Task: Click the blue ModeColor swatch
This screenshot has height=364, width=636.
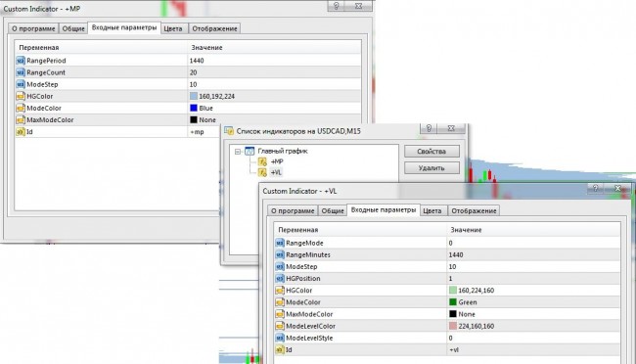Action: (x=194, y=108)
